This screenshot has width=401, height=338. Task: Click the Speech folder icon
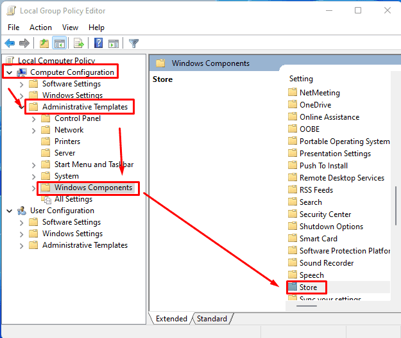(x=293, y=275)
